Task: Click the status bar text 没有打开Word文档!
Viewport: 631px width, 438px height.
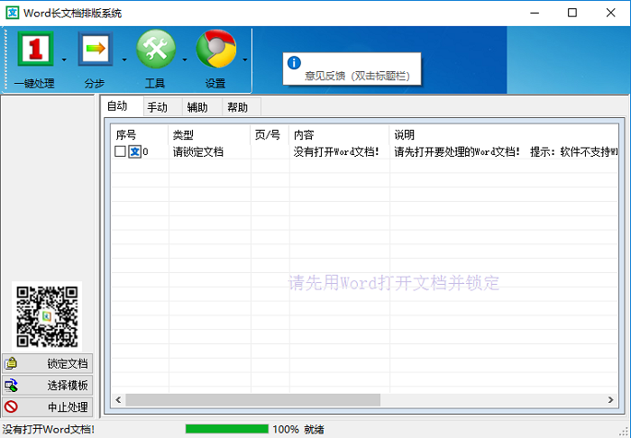Action: click(49, 429)
